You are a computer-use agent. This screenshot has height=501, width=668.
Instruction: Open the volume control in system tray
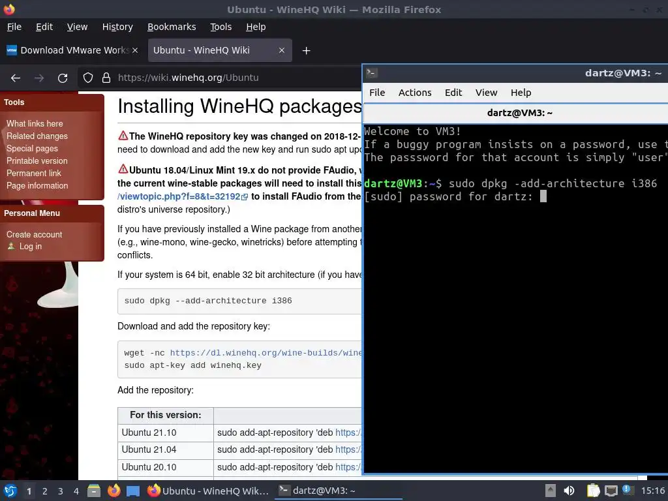[x=569, y=491]
